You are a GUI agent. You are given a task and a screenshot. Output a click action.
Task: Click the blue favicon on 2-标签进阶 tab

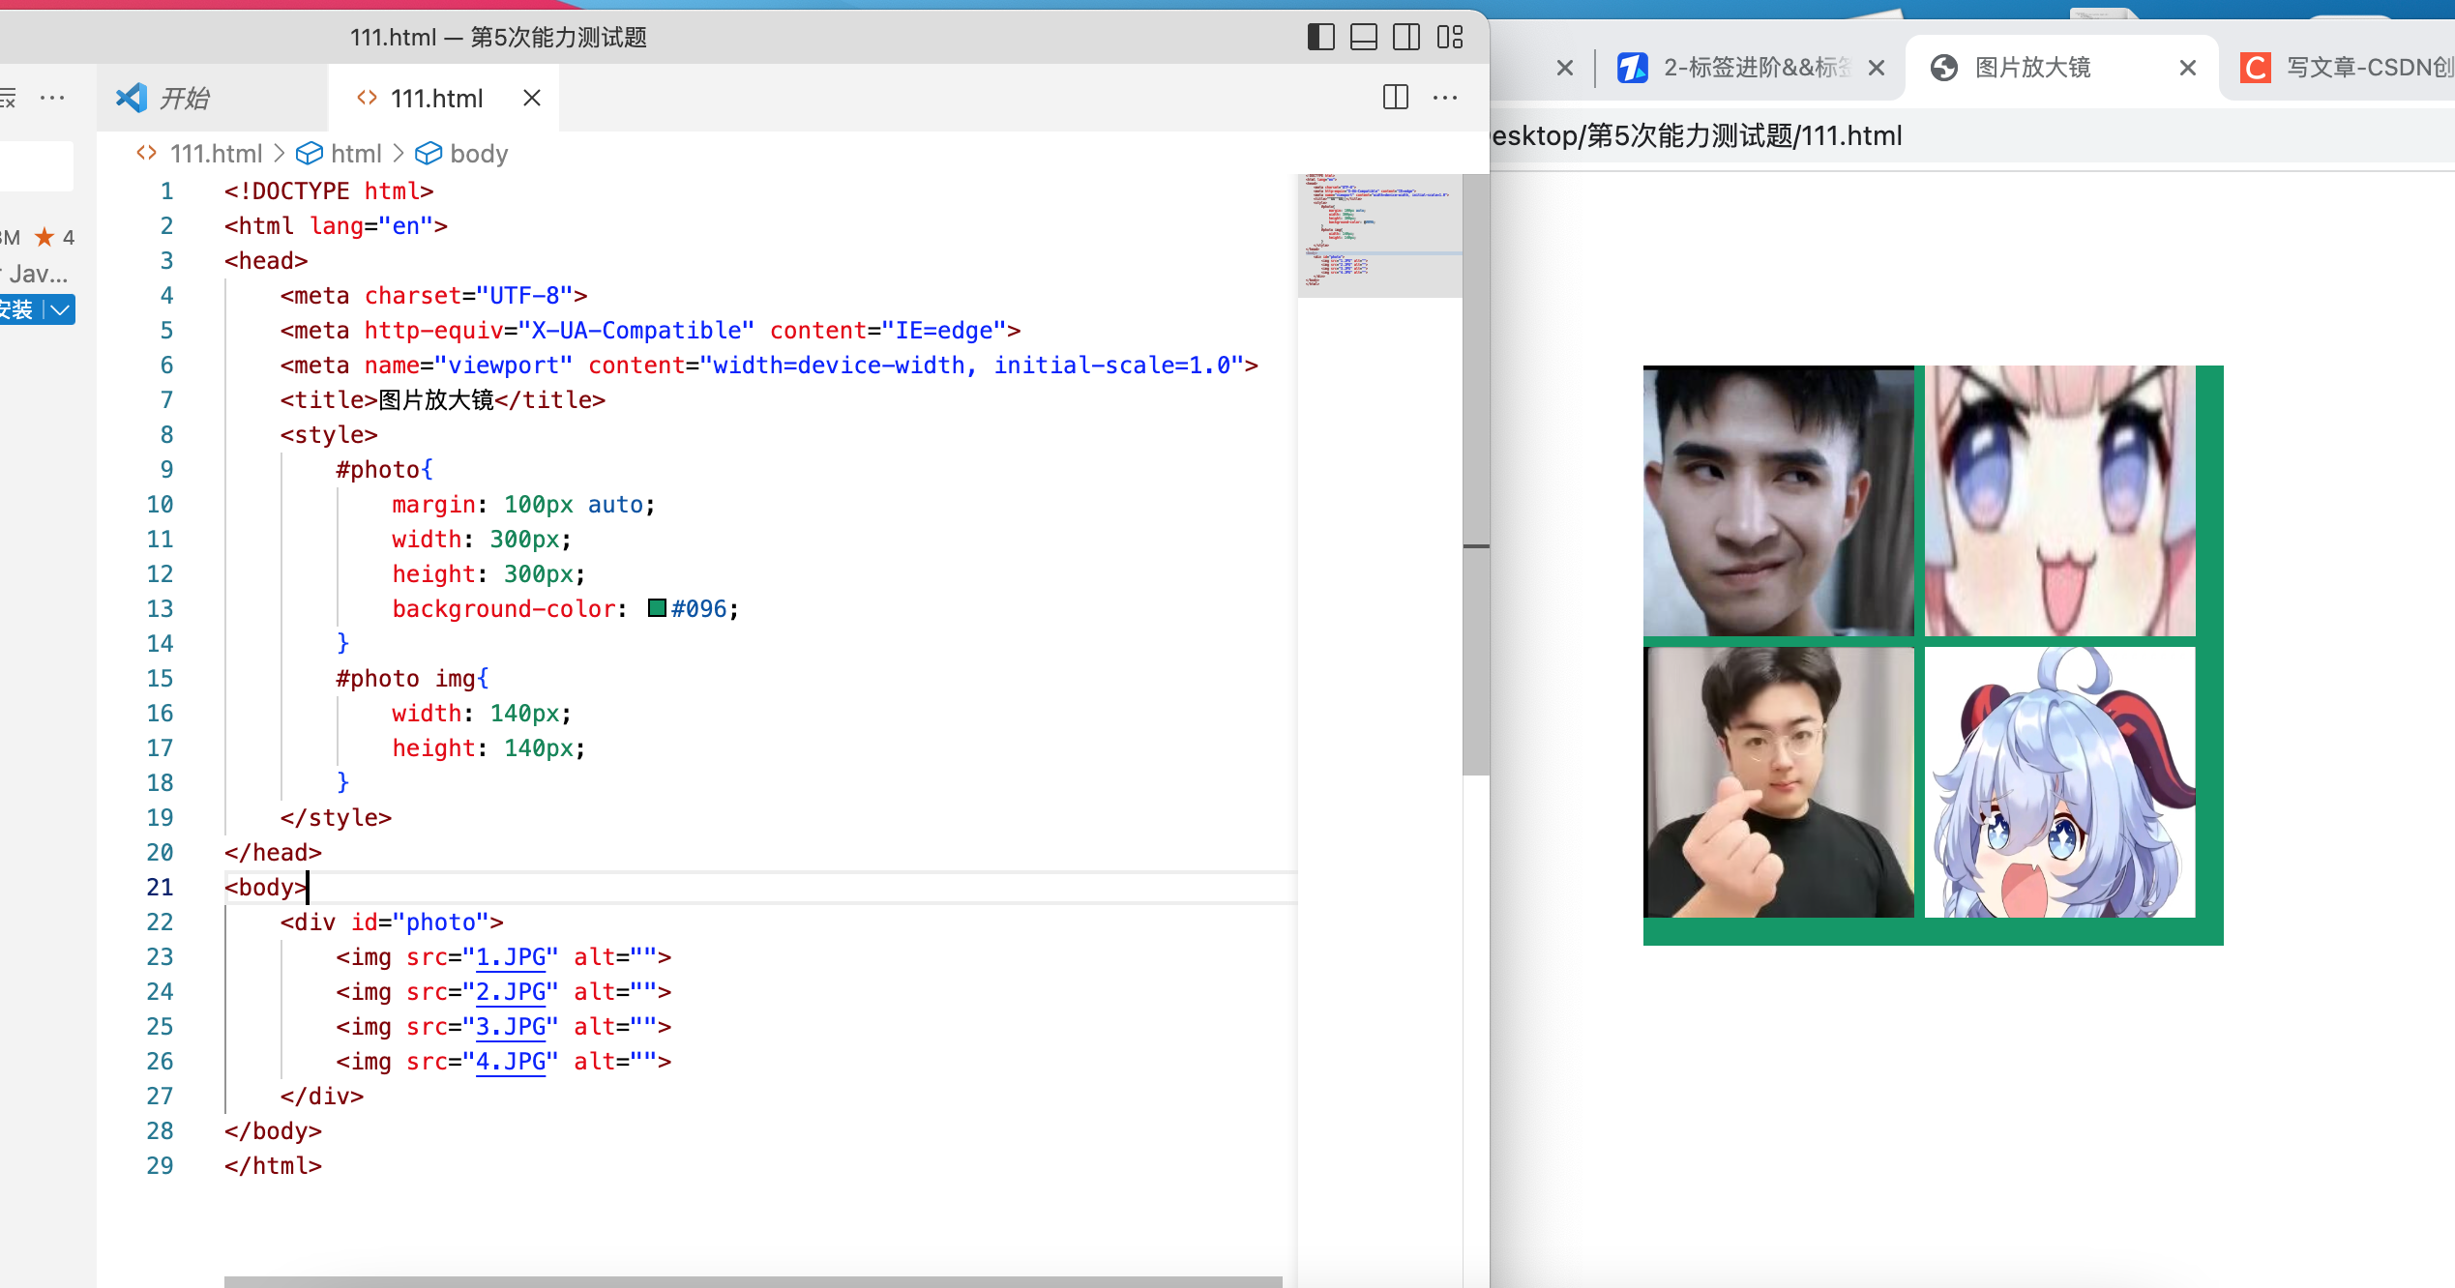click(x=1633, y=68)
